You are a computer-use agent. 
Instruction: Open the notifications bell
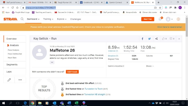(x=160, y=19)
